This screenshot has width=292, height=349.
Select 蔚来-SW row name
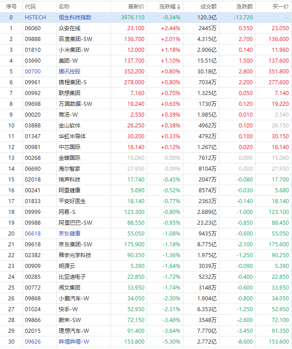[x=70, y=320]
